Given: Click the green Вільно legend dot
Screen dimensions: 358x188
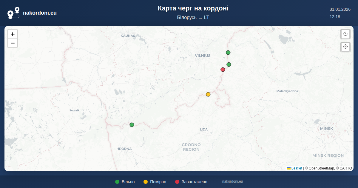Looking at the screenshot, I should coord(117,182).
